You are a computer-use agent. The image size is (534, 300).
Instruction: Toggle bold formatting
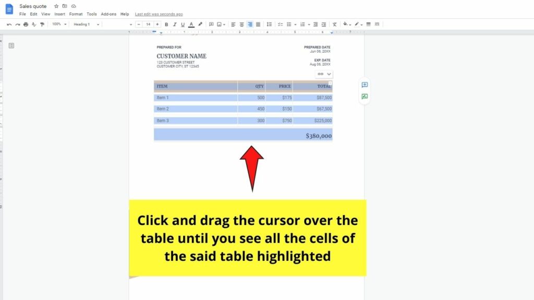click(x=167, y=24)
